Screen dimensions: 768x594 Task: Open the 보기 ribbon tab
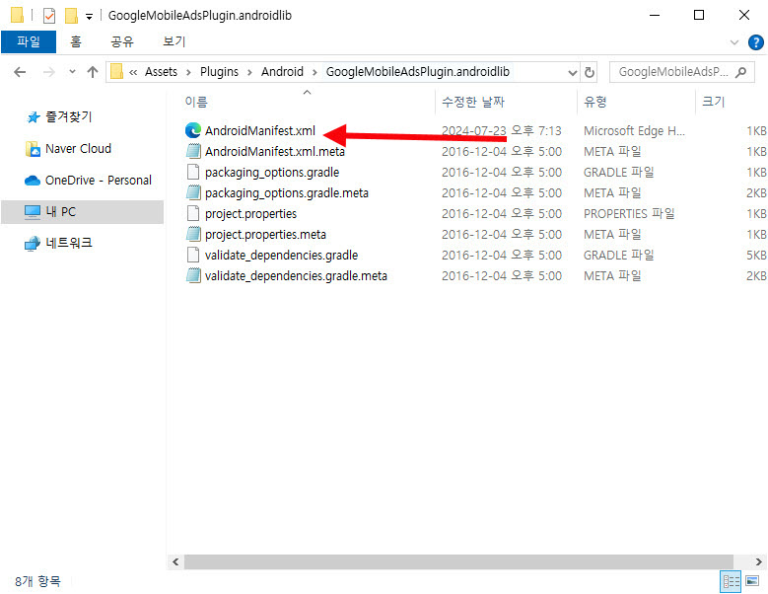[174, 41]
